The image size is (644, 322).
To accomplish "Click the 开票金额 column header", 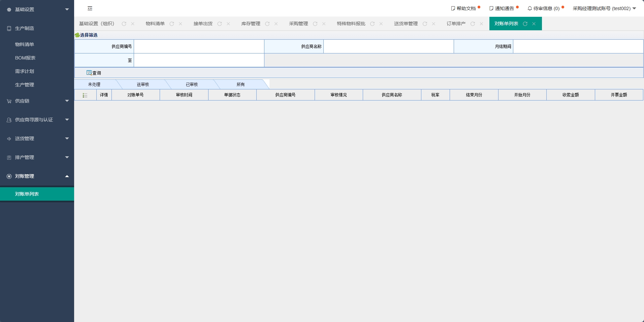I will coord(619,95).
